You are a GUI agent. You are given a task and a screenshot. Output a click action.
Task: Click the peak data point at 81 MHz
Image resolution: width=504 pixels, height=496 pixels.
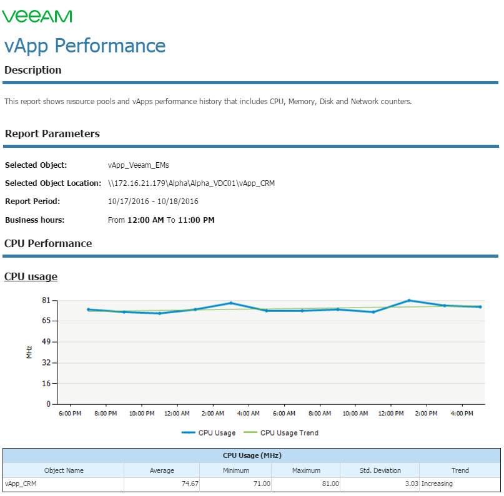(409, 301)
